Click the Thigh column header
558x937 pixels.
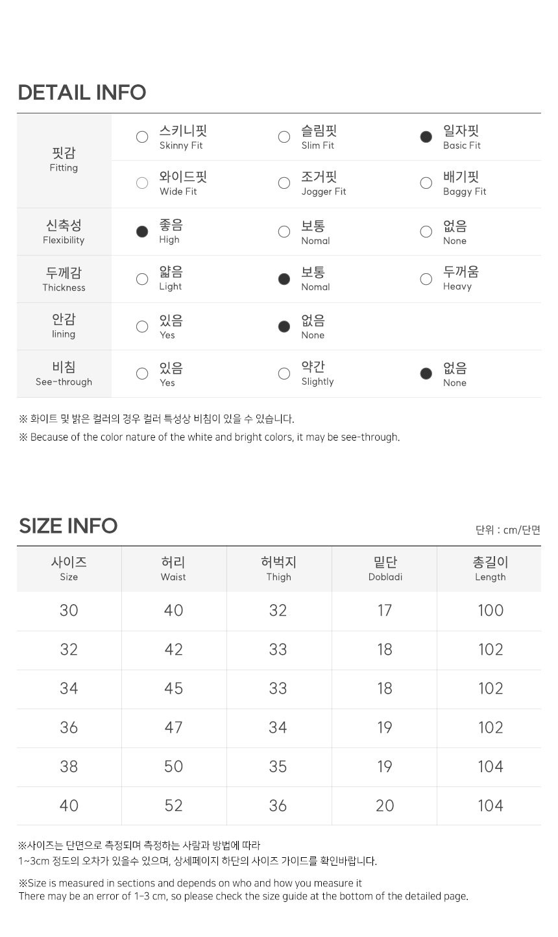278,568
